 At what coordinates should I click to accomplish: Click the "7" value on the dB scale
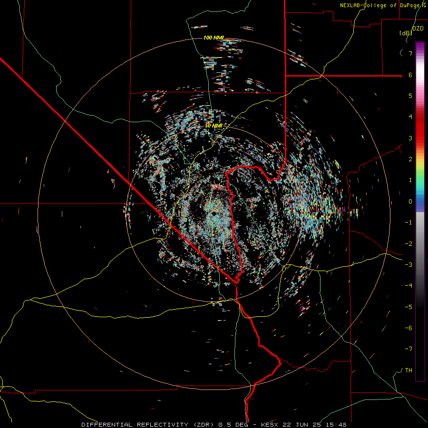[x=410, y=53]
